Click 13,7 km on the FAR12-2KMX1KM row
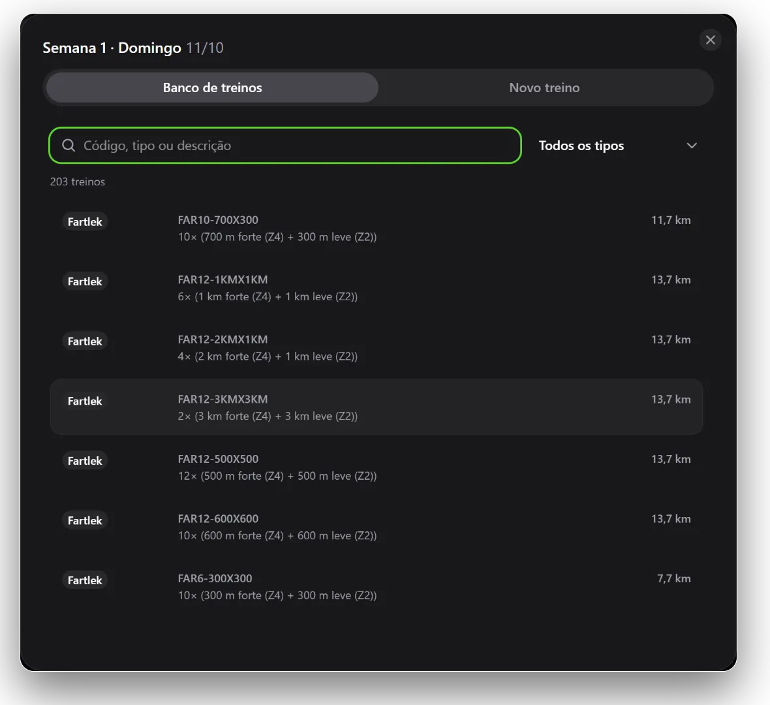 coord(671,340)
